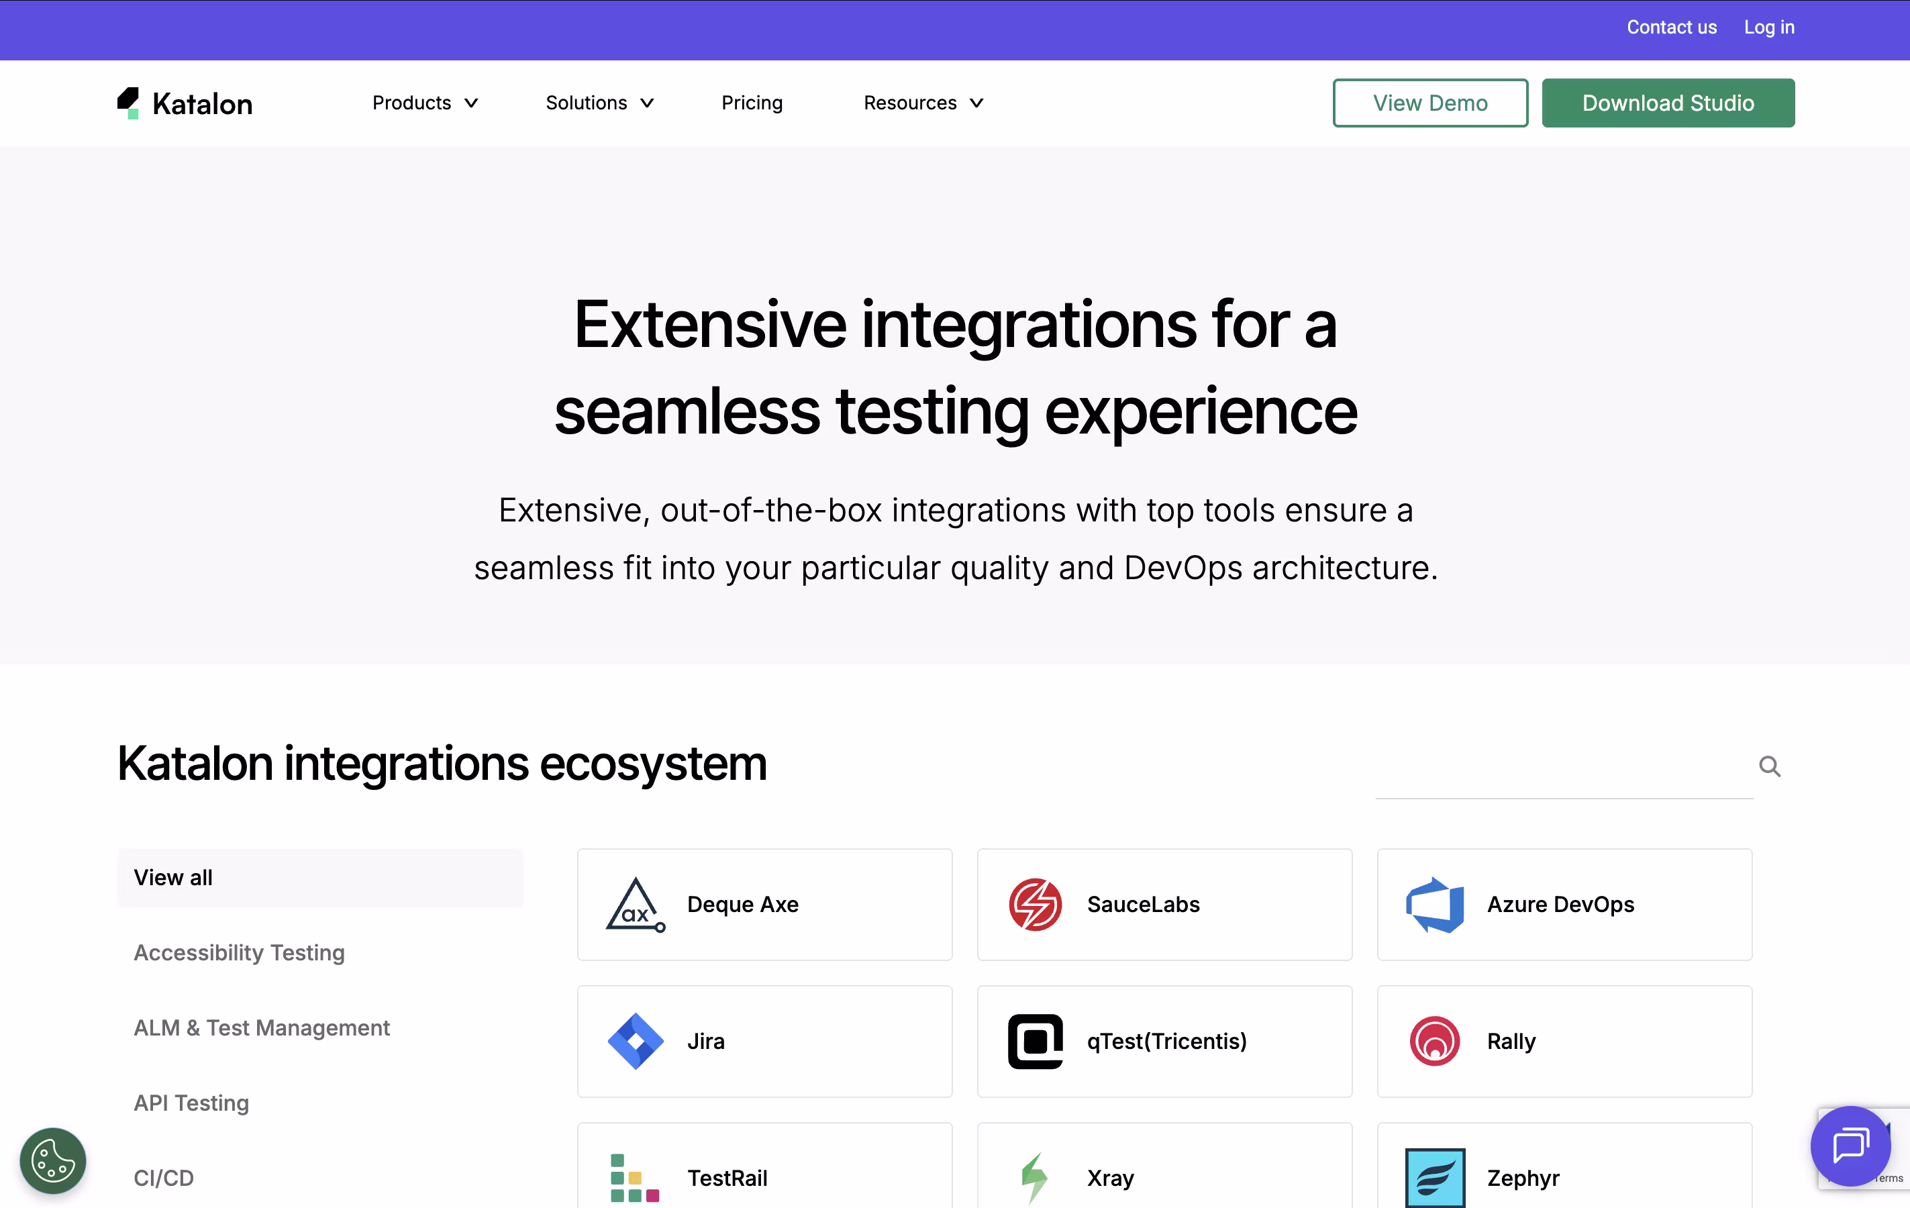Open the cookie preferences icon

click(52, 1160)
